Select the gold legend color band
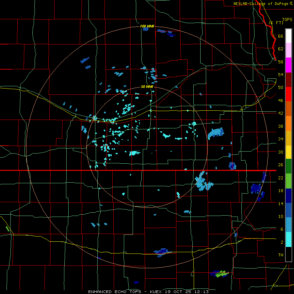 click(x=288, y=138)
